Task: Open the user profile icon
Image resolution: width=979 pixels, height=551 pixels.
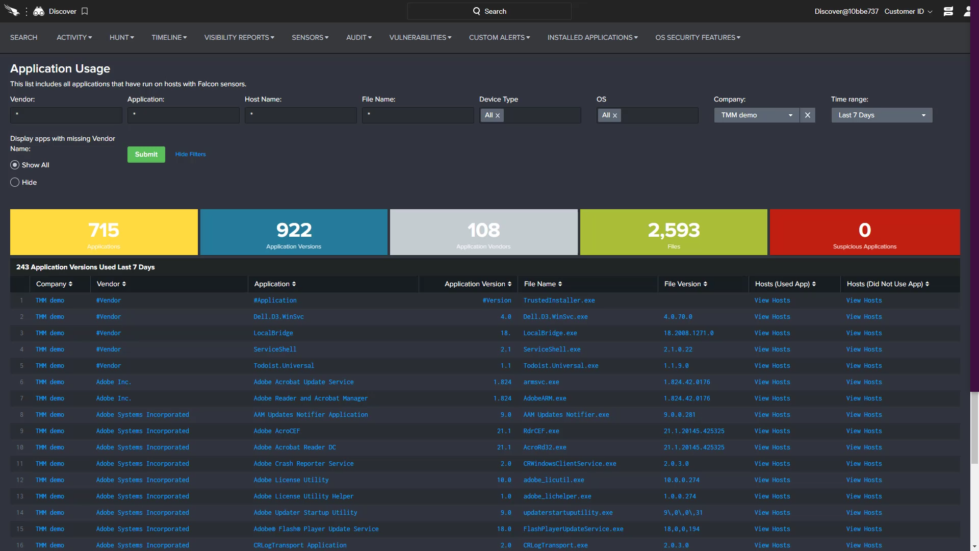Action: coord(967,11)
